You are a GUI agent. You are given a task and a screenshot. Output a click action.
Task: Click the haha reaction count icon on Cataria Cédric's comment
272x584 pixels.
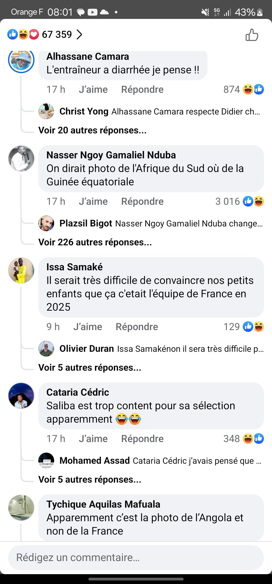248,438
